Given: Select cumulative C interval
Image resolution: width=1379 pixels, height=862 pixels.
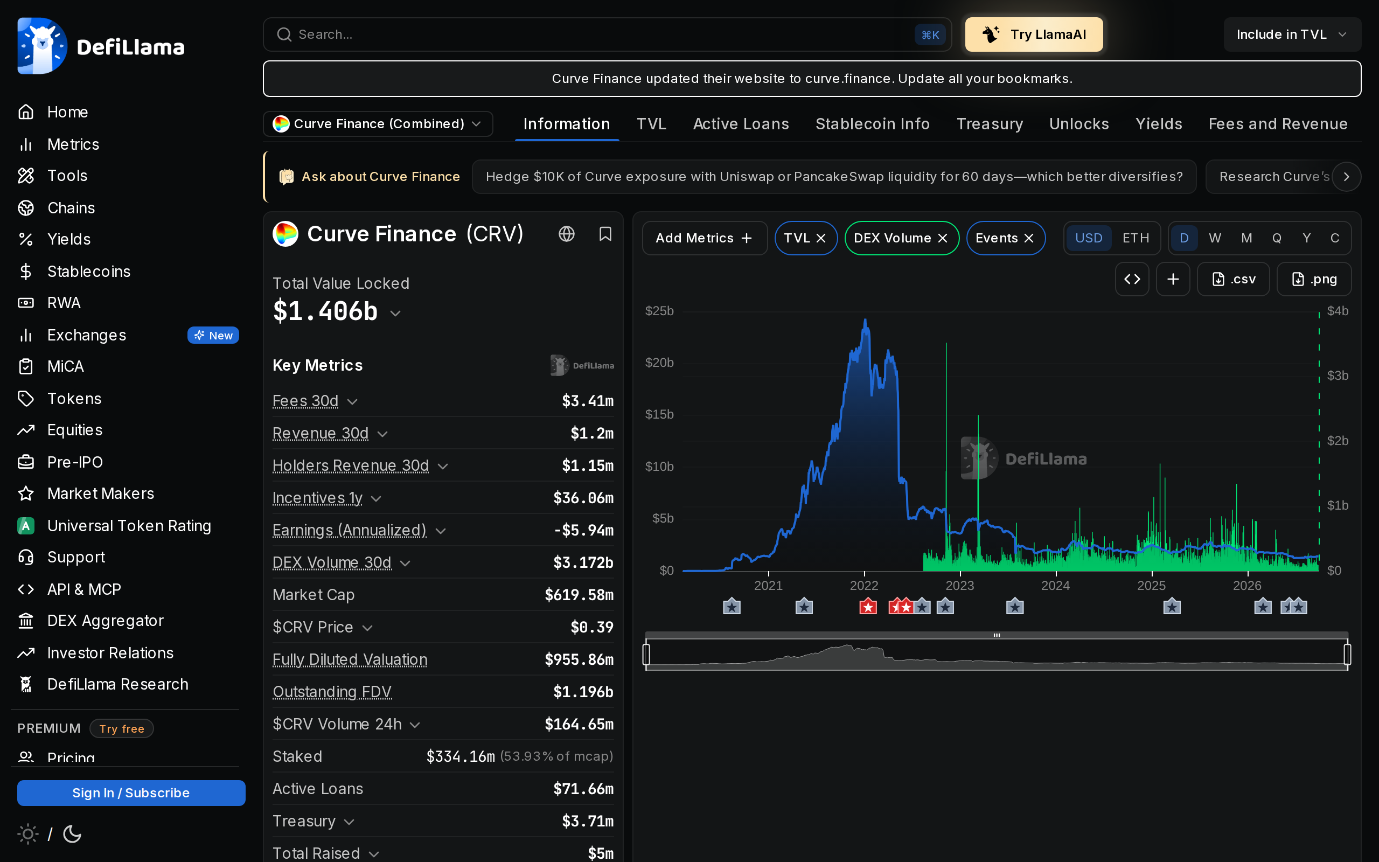Looking at the screenshot, I should point(1334,238).
